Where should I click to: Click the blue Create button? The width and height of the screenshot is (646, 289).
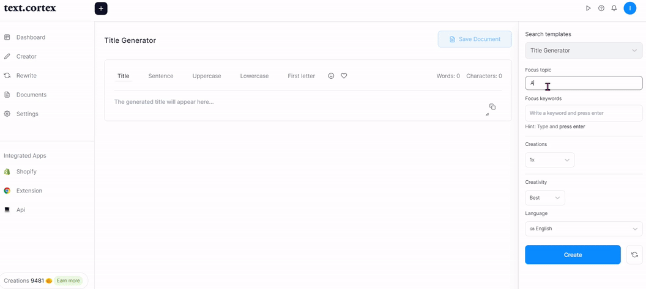click(x=573, y=255)
